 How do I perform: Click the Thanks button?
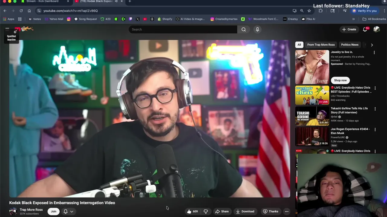click(270, 211)
